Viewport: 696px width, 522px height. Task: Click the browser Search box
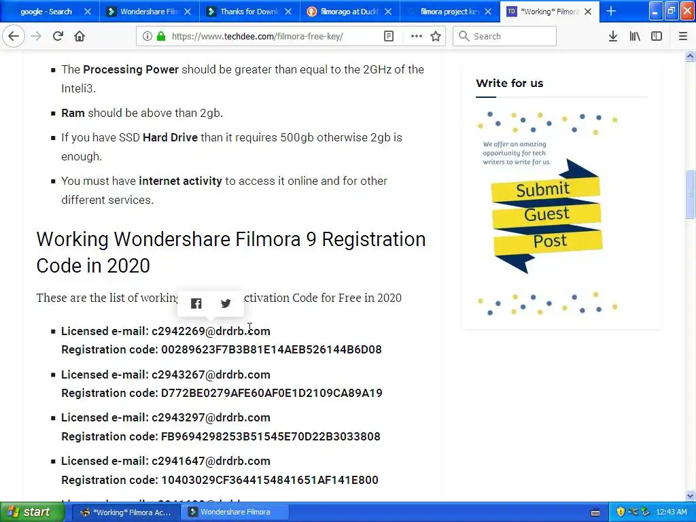click(505, 37)
